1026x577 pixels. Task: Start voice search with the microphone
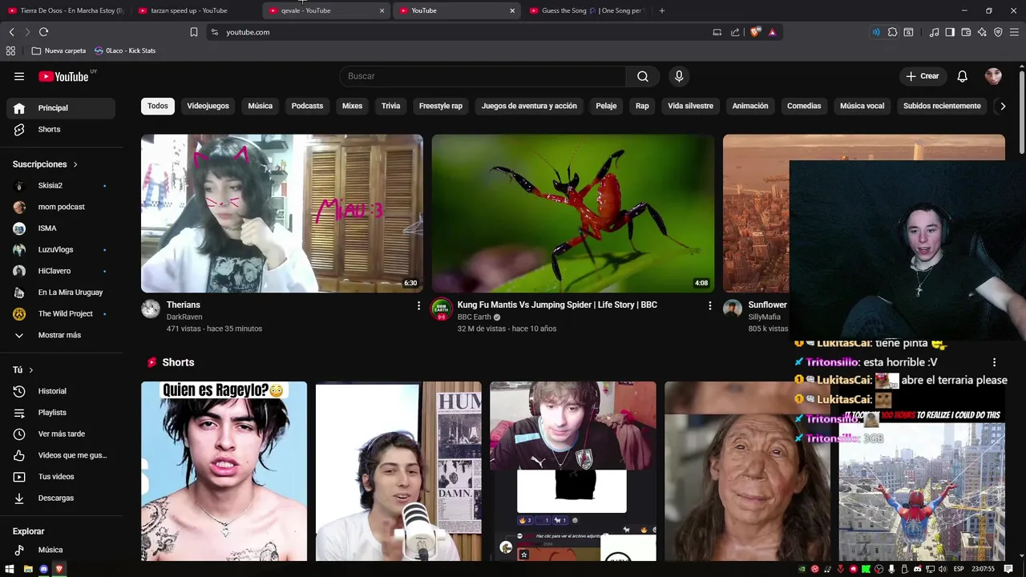(x=679, y=76)
